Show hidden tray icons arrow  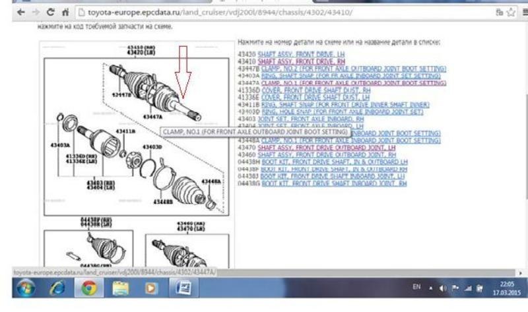[431, 288]
